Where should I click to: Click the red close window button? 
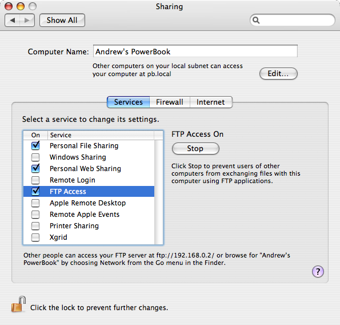(9, 6)
